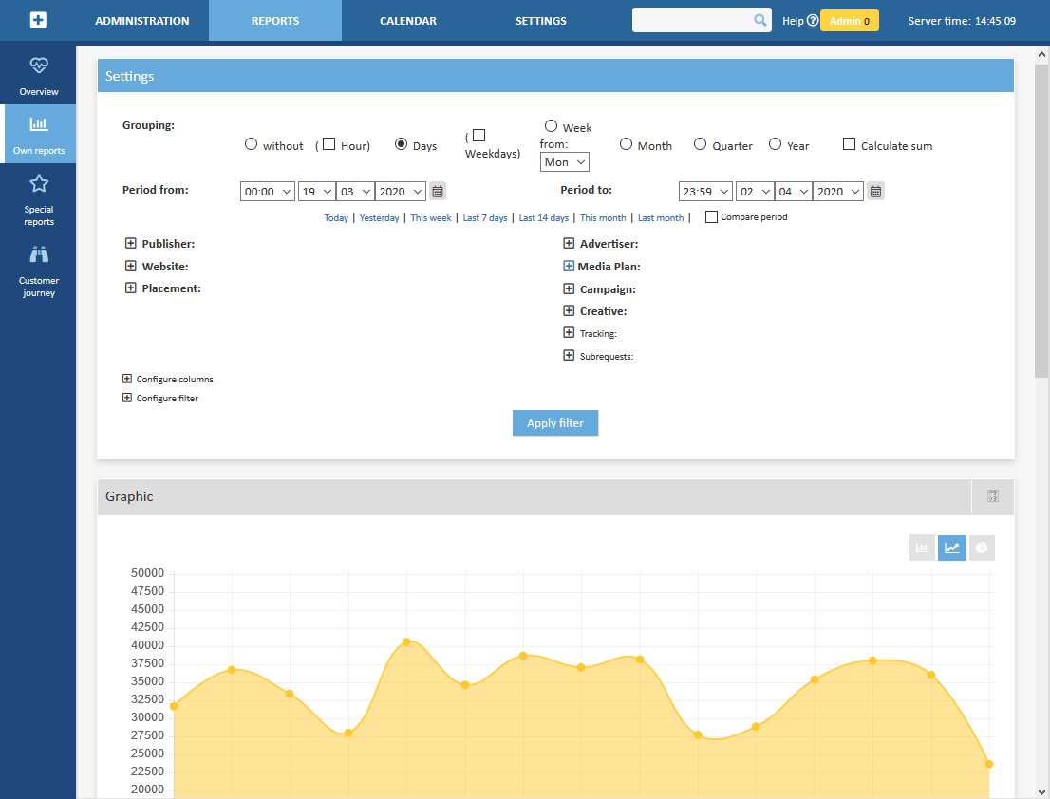
Task: Open Customer journey binoculars icon
Action: click(38, 255)
